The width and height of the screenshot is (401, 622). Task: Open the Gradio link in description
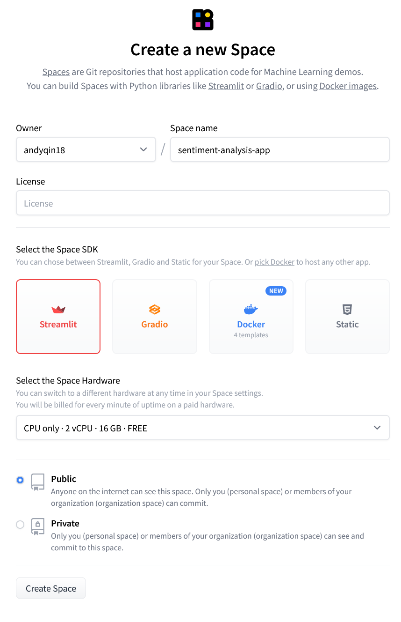(269, 86)
